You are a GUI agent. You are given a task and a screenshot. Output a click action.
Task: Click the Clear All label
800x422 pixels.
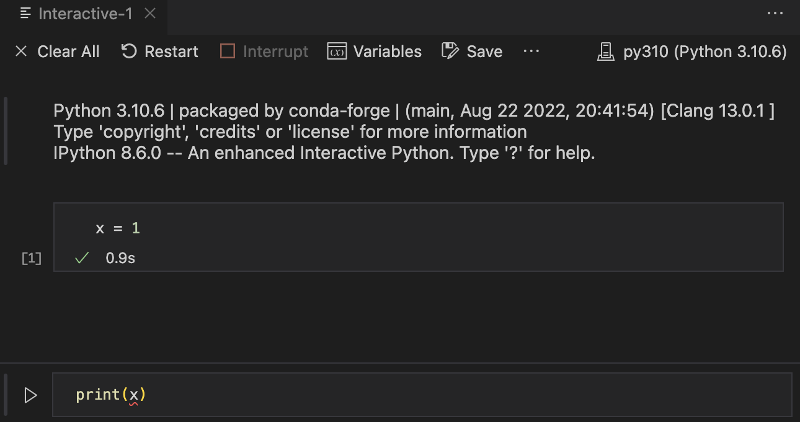pos(68,52)
